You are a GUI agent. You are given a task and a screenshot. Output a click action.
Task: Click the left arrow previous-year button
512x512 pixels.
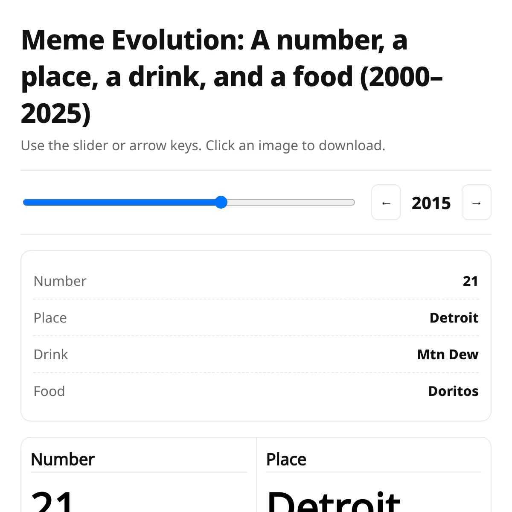point(386,203)
